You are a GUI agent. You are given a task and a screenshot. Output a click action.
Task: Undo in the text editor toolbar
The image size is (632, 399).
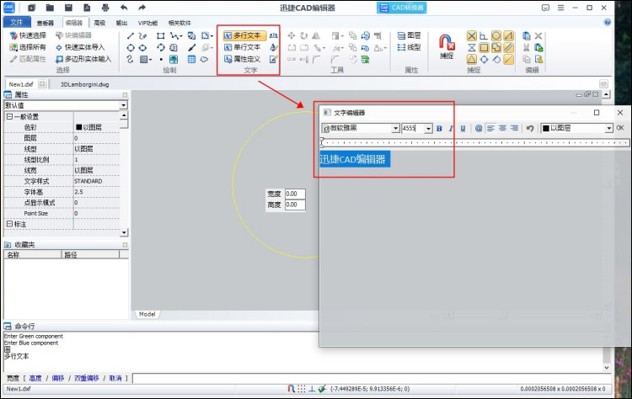click(x=530, y=128)
